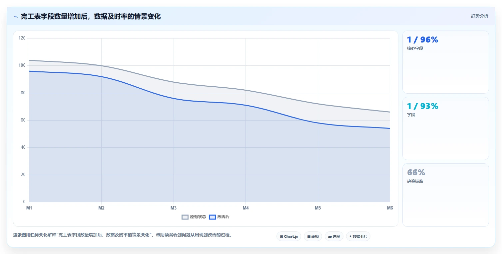Screen dimensions: 502x254
Task: Open the 66% 决策标准 card
Action: coord(445,195)
